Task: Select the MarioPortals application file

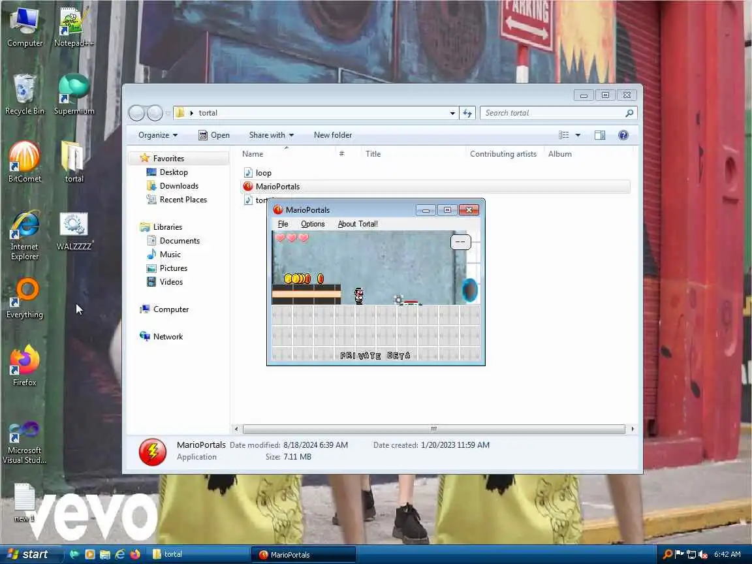Action: [435, 187]
